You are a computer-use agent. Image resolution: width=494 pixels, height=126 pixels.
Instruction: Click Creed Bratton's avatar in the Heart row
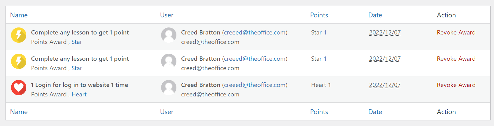[169, 88]
